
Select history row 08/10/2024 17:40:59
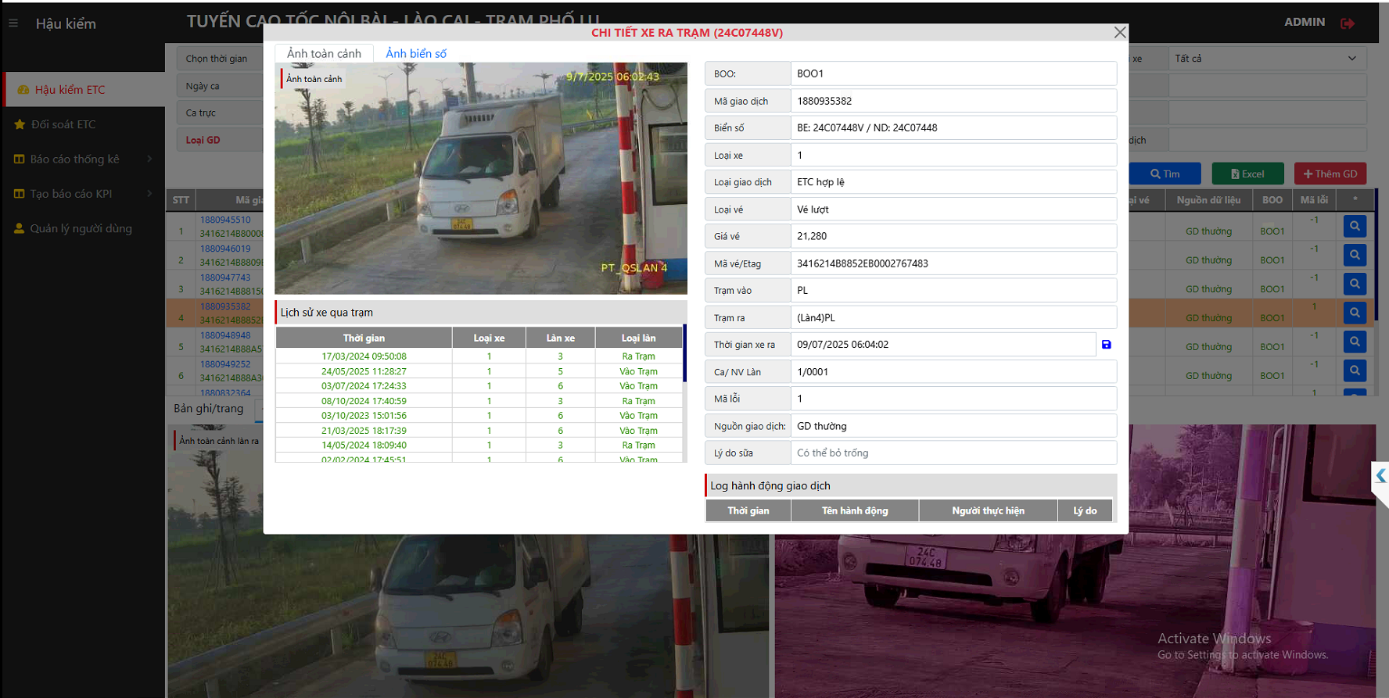click(479, 401)
